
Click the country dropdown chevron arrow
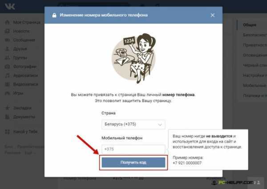[160, 125]
